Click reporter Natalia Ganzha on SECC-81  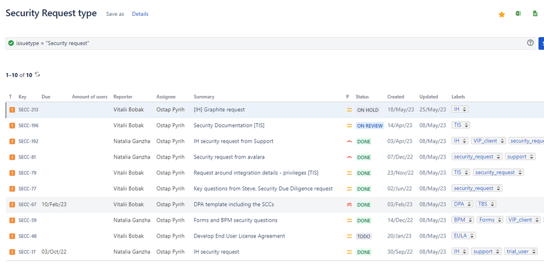pos(132,157)
